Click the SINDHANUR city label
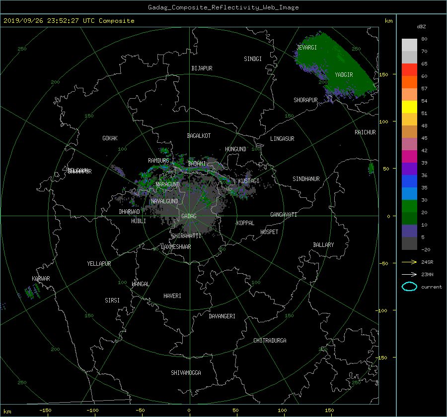Image resolution: width=447 pixels, height=417 pixels. 306,179
